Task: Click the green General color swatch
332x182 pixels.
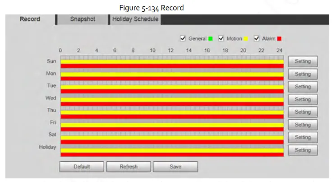Action: tap(211, 39)
